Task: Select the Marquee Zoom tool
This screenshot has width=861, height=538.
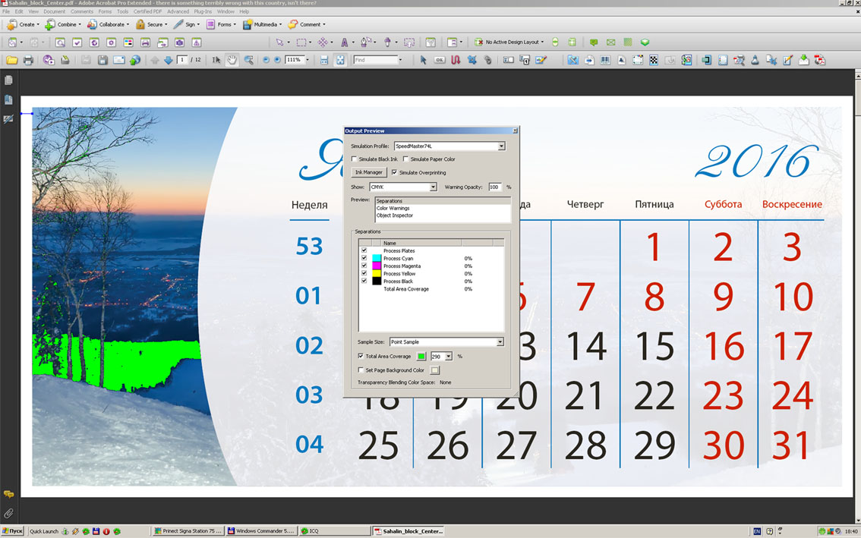Action: [249, 60]
